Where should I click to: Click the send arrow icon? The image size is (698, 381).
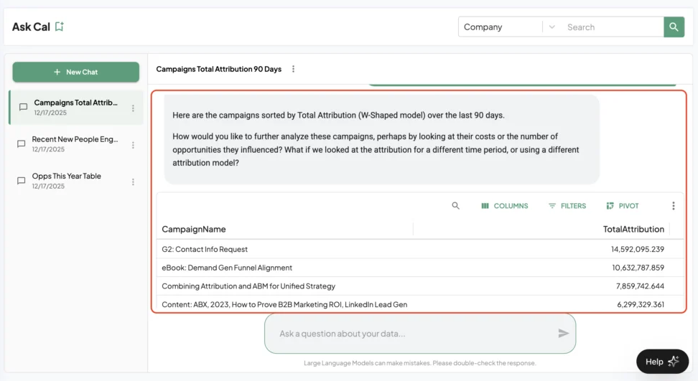tap(564, 334)
